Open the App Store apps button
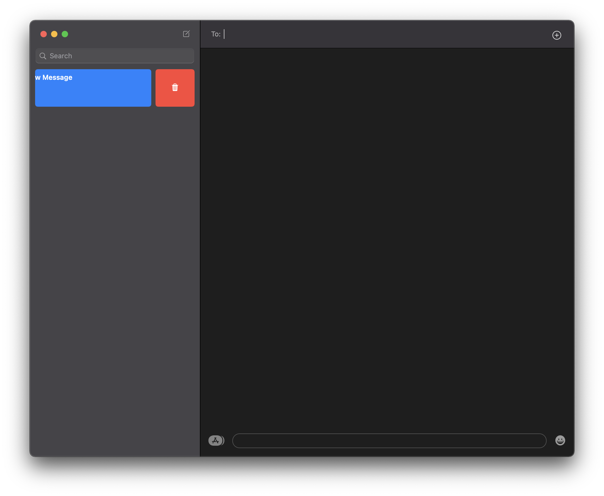Screen dimensions: 604x496 (216, 440)
